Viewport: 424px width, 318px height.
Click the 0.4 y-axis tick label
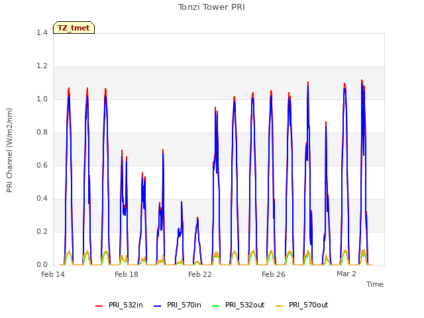(x=42, y=199)
